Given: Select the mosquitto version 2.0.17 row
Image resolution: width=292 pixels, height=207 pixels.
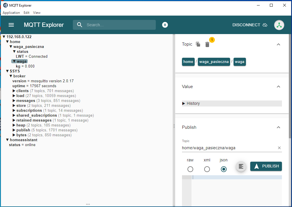Looking at the screenshot, I should pos(43,81).
